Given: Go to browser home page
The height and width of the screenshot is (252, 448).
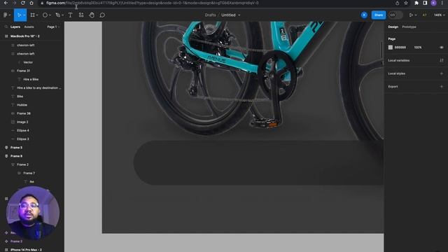Looking at the screenshot, I should [31, 3].
